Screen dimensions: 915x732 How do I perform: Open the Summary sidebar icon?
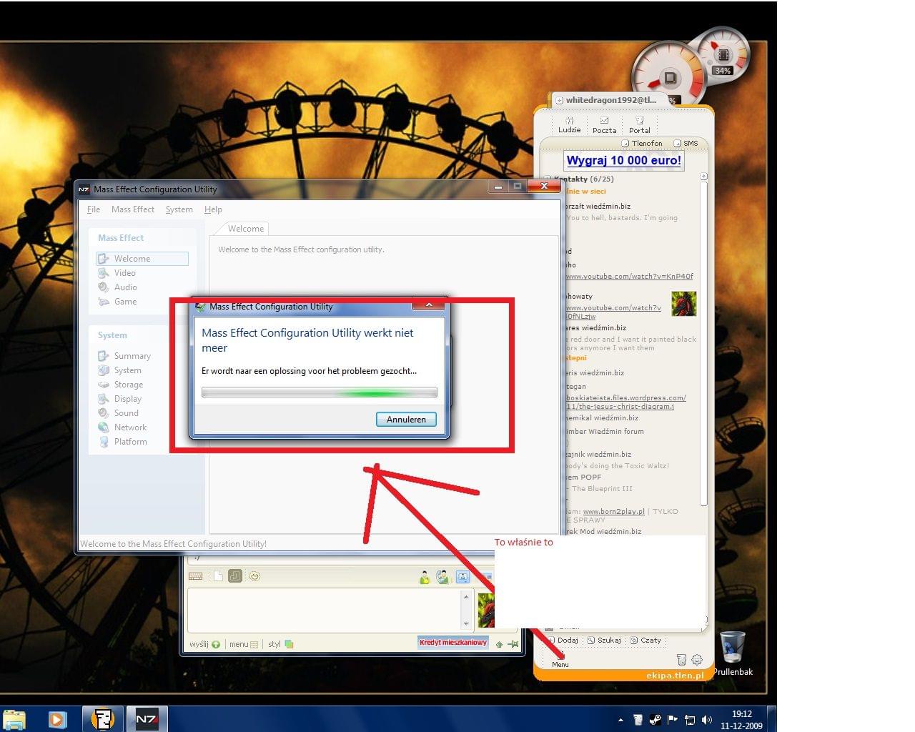[x=104, y=356]
